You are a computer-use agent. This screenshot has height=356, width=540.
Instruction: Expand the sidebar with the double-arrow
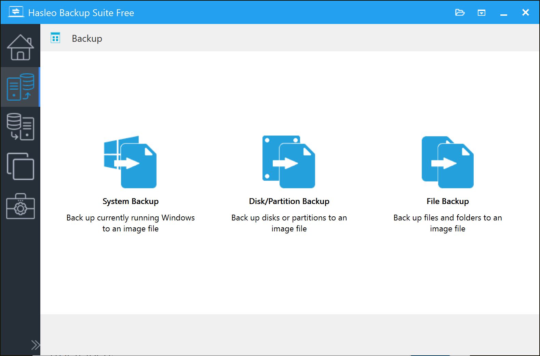tap(36, 345)
